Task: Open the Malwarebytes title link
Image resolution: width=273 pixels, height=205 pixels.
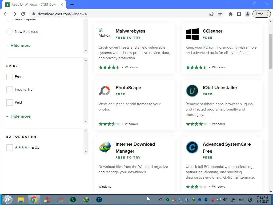Action: coord(130,31)
